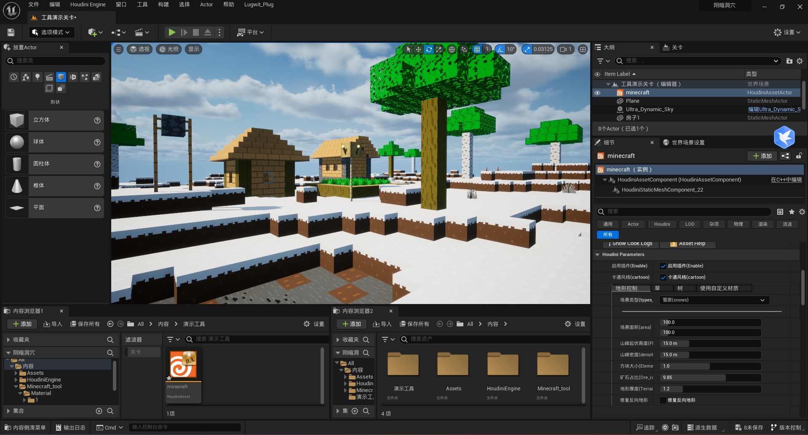Open the viewport hamburger options menu
The width and height of the screenshot is (808, 435).
tap(119, 49)
